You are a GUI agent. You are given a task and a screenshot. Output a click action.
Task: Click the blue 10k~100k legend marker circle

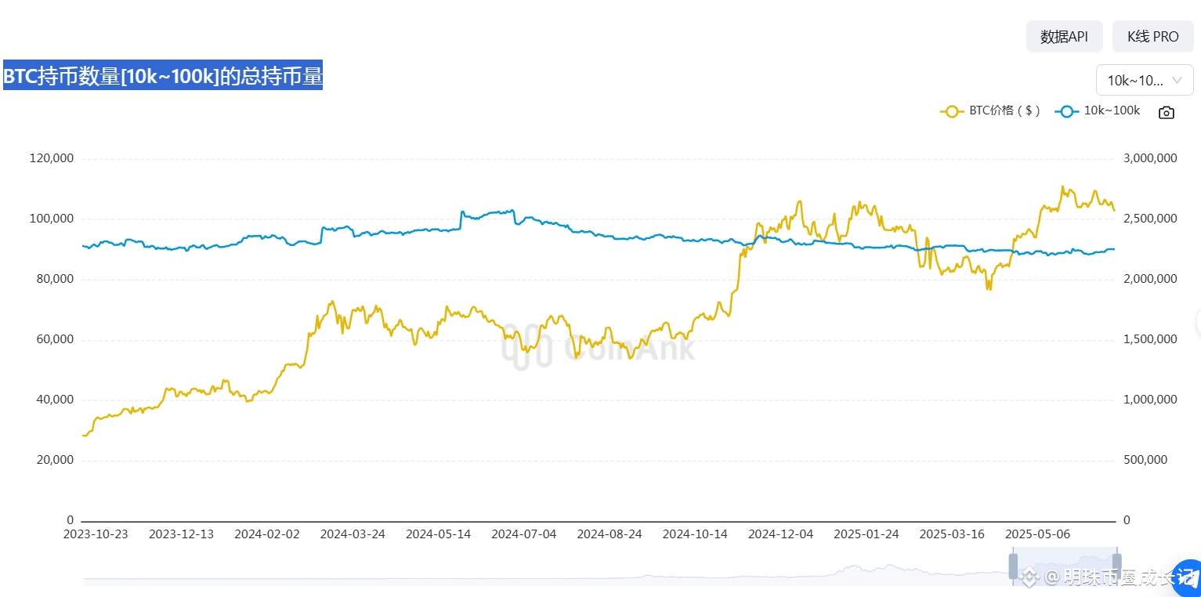(x=1066, y=112)
